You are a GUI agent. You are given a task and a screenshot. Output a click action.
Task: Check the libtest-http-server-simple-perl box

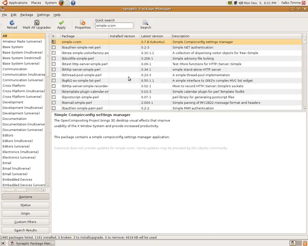(54, 64)
